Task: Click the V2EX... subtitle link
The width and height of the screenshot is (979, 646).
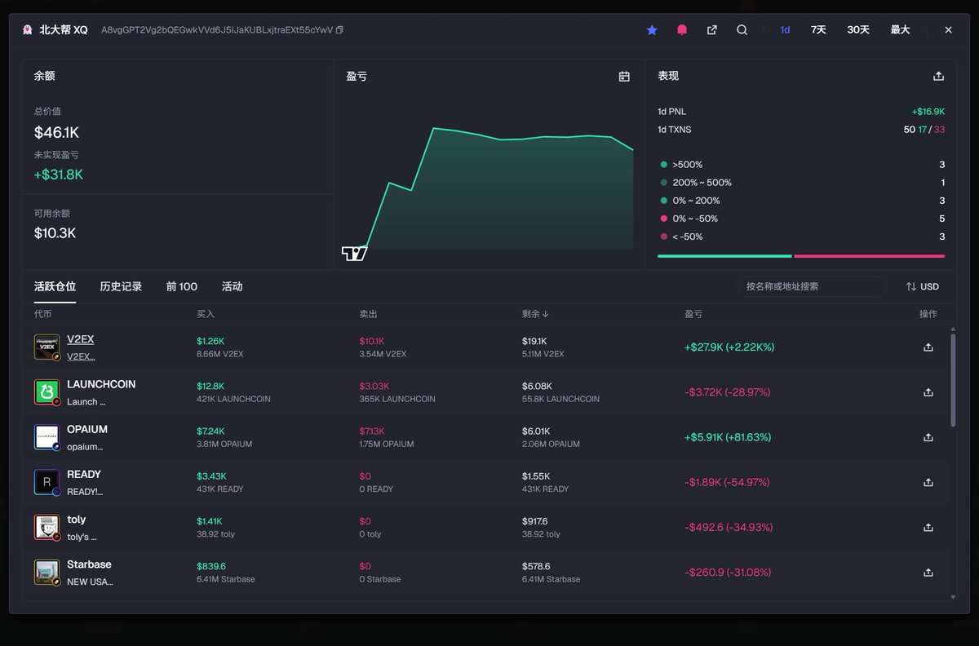Action: 81,356
